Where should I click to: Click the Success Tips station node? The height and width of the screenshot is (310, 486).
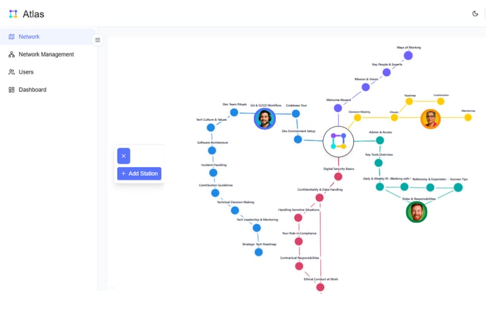(458, 187)
